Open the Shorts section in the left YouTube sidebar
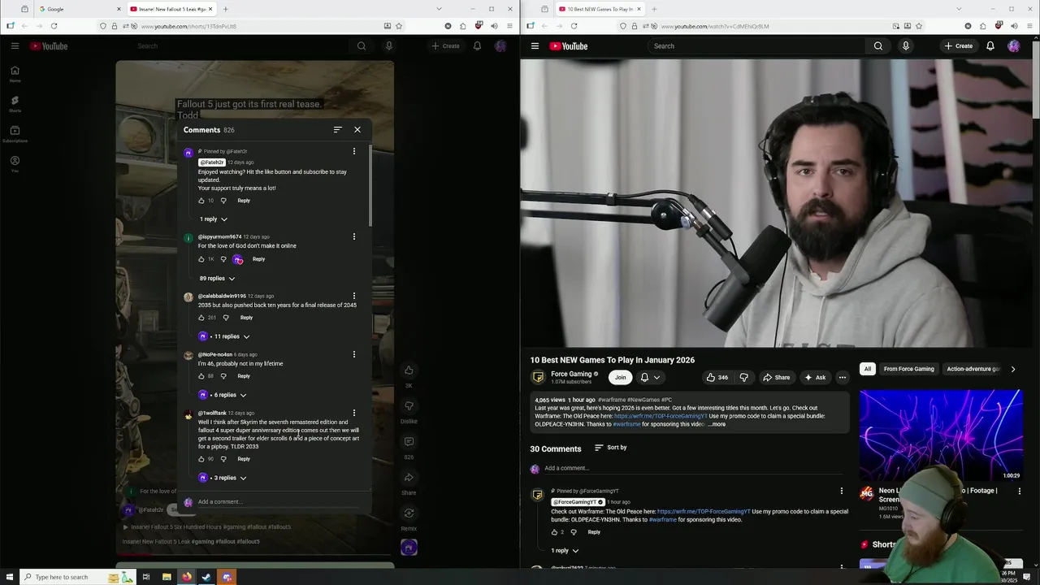 click(15, 104)
